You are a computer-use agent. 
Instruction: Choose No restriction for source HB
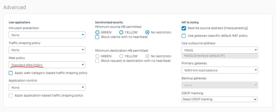point(147,32)
